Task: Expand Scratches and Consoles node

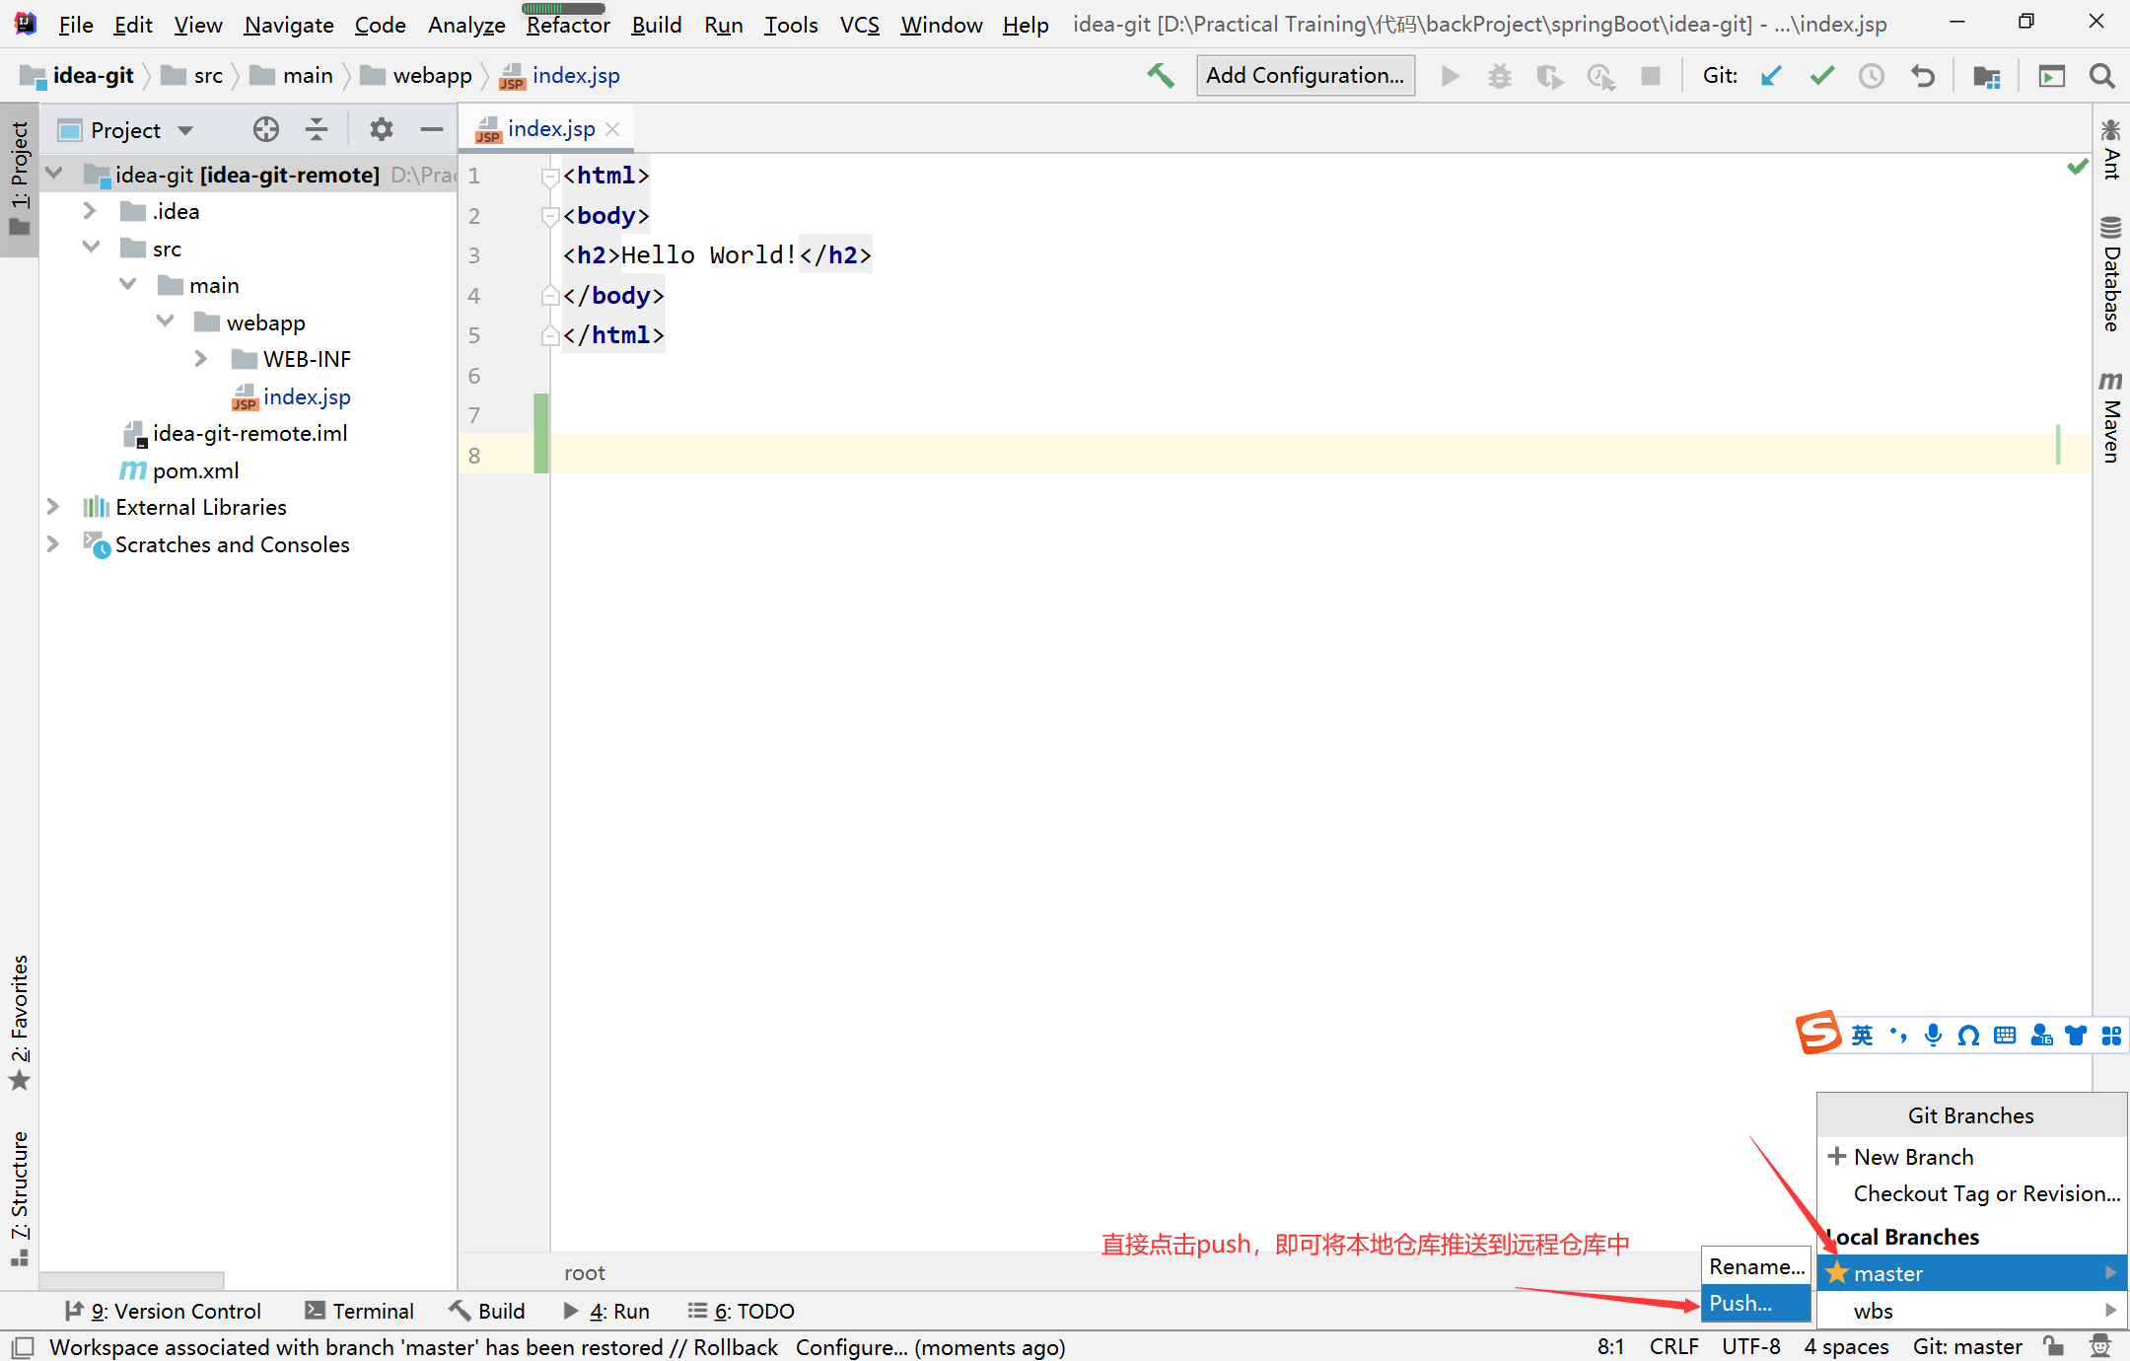Action: [x=53, y=543]
